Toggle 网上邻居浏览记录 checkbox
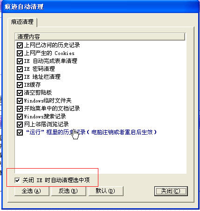The height and width of the screenshot is (211, 200). (x=20, y=124)
